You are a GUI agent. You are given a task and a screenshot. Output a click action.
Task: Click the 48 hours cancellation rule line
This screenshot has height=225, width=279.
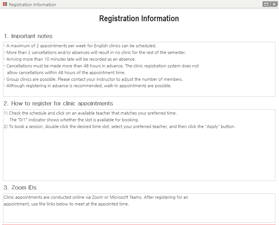tap(101, 69)
